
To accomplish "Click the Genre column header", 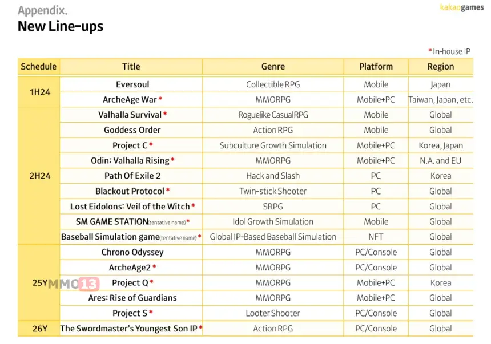I will coord(273,67).
